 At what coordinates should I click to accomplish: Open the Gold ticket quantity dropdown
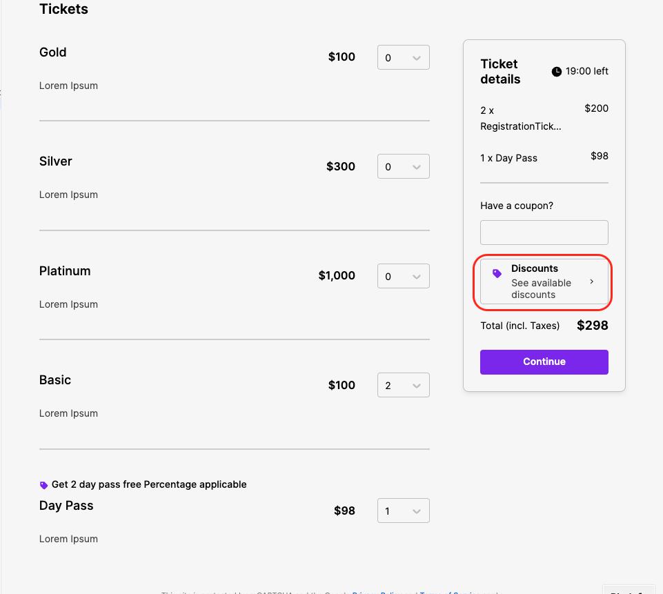point(404,57)
